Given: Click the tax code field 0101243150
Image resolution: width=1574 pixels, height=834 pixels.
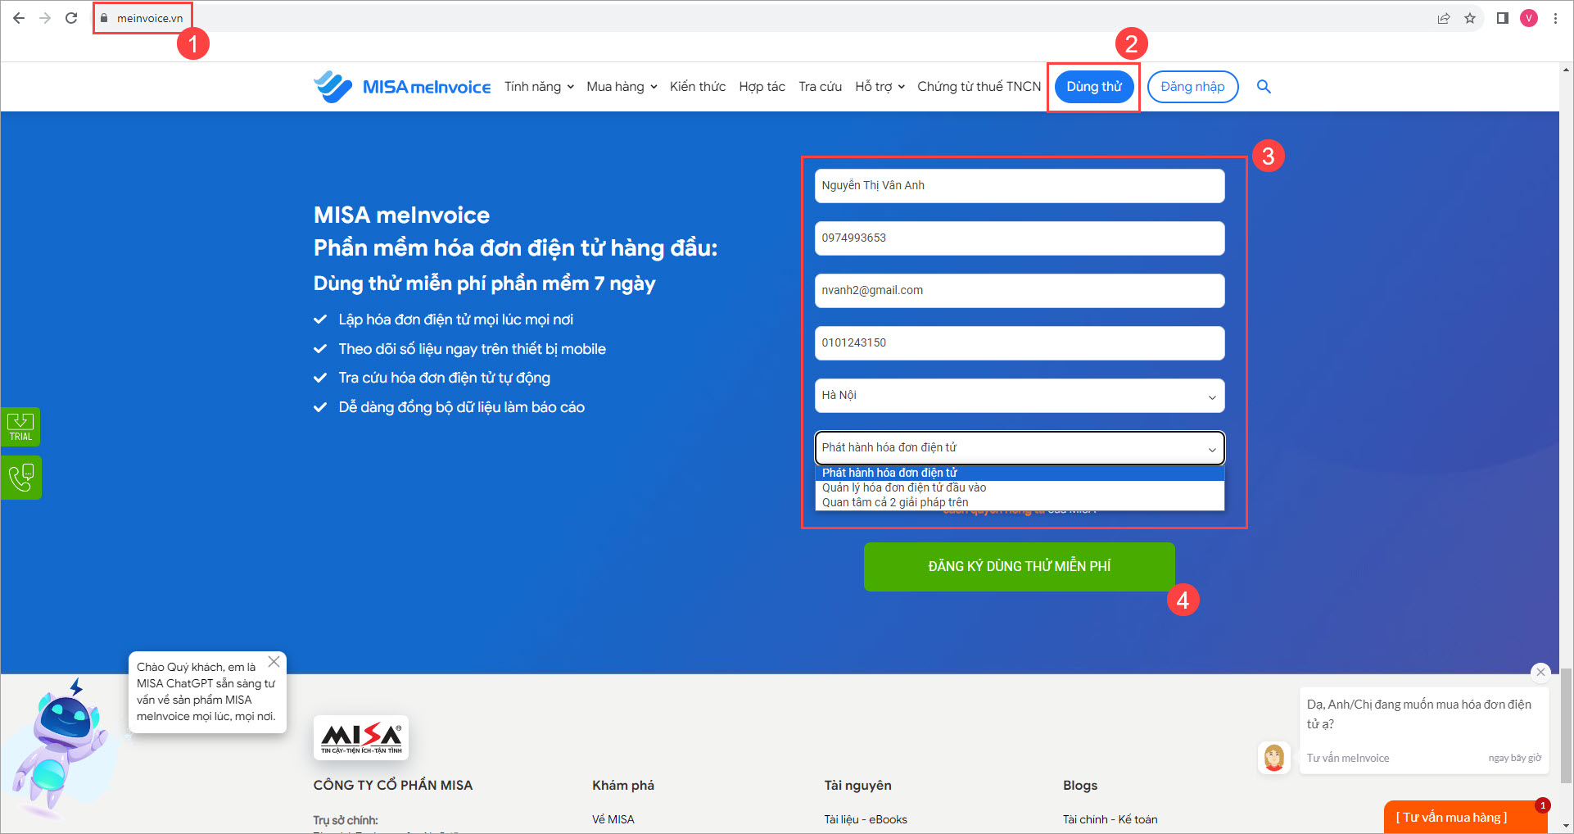Looking at the screenshot, I should [1020, 343].
